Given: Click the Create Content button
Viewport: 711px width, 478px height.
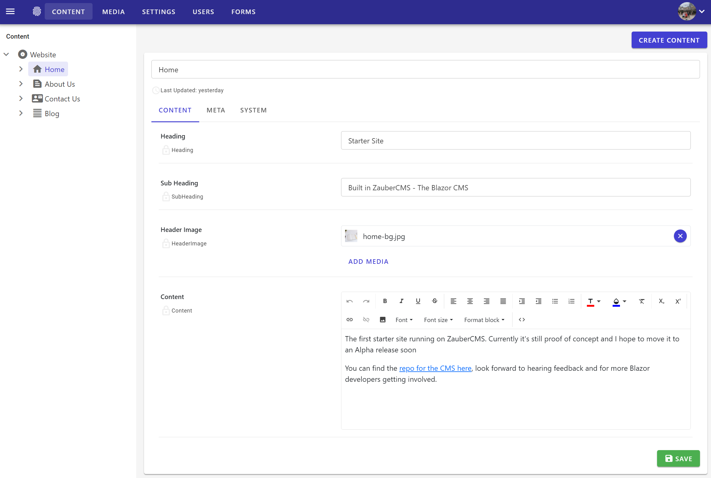Looking at the screenshot, I should tap(669, 40).
